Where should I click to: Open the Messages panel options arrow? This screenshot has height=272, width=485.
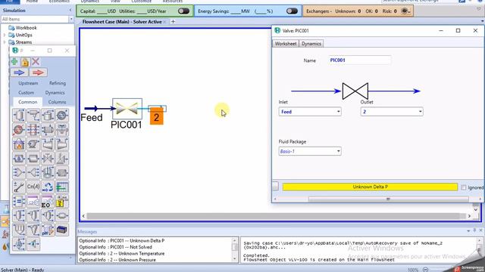(468, 230)
